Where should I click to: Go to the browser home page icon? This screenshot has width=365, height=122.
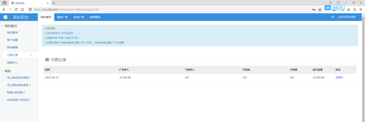click(x=22, y=9)
